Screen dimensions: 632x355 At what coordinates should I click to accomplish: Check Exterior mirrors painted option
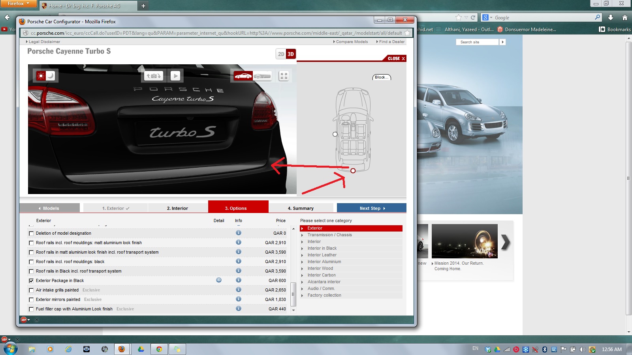[31, 300]
